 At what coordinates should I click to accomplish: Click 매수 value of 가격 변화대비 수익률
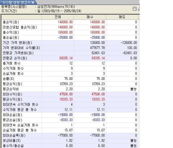click(x=98, y=48)
